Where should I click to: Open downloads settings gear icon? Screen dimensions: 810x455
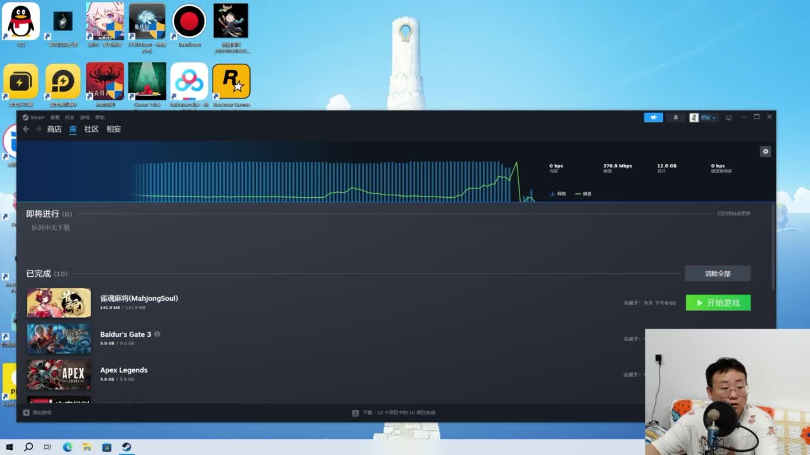click(x=765, y=152)
